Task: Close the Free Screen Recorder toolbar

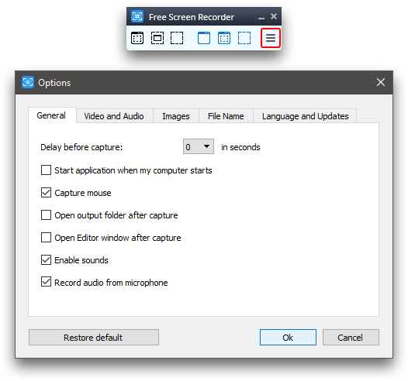Action: [x=274, y=16]
